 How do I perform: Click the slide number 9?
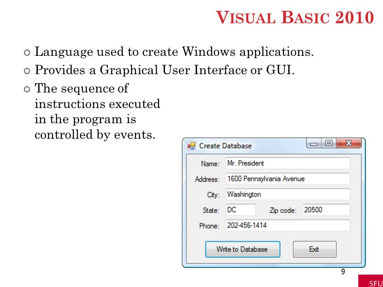pyautogui.click(x=343, y=271)
